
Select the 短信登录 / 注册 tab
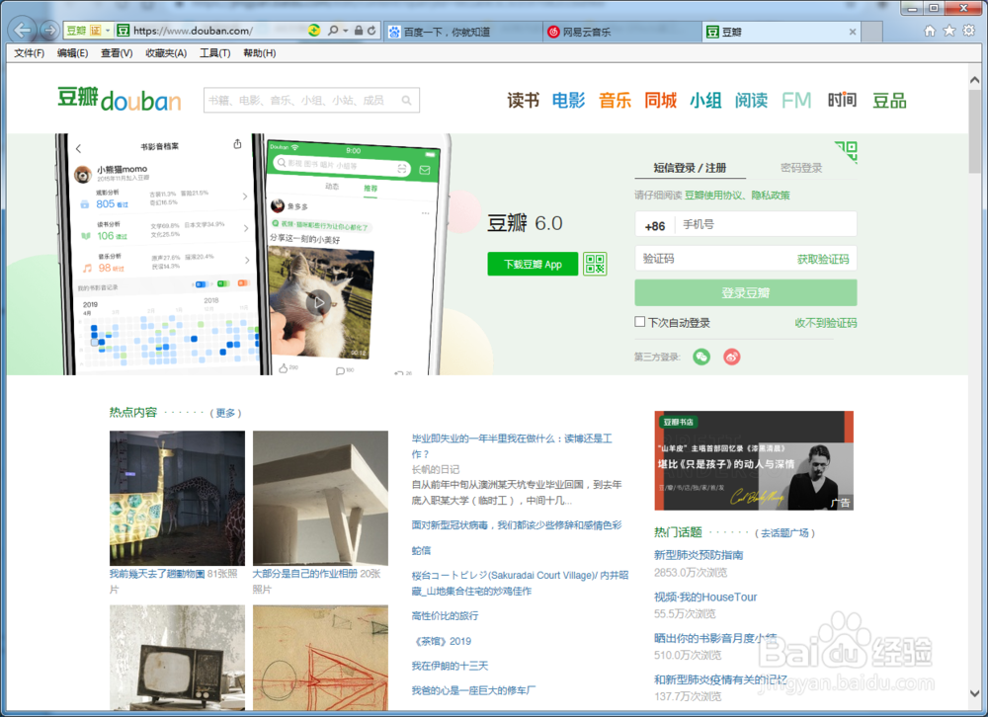(x=690, y=168)
